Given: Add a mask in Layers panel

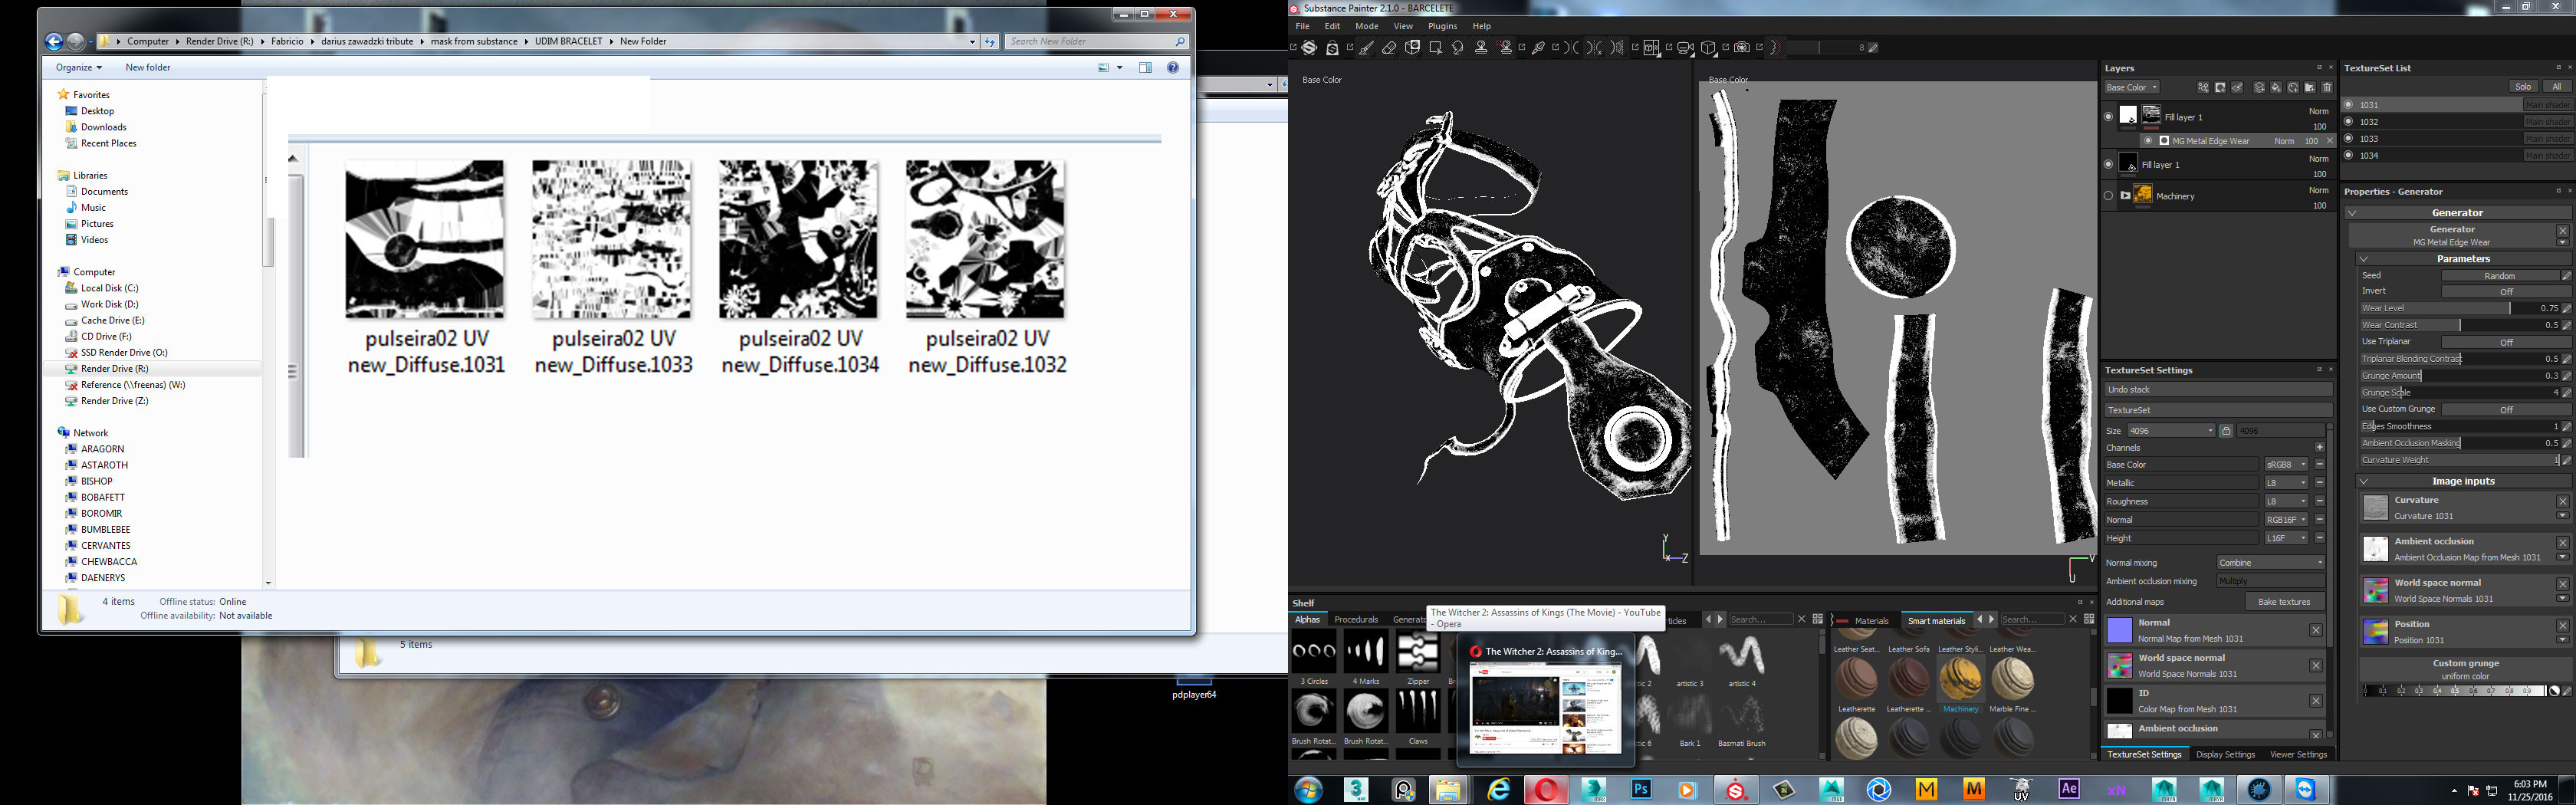Looking at the screenshot, I should click(2220, 88).
